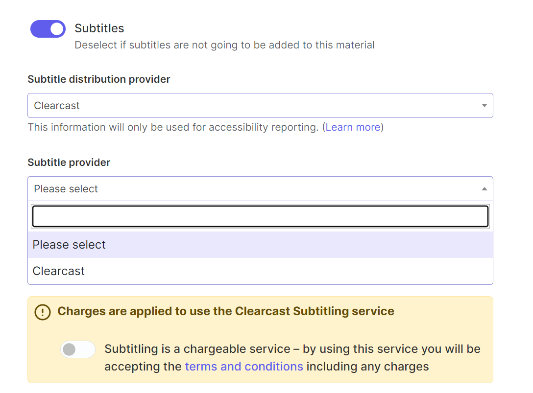Open the Subtitle distribution provider dropdown
Viewport: 533px width, 393px height.
(261, 106)
